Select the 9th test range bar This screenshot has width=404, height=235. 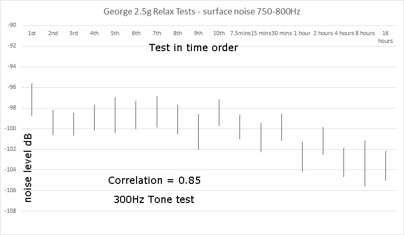(x=199, y=132)
